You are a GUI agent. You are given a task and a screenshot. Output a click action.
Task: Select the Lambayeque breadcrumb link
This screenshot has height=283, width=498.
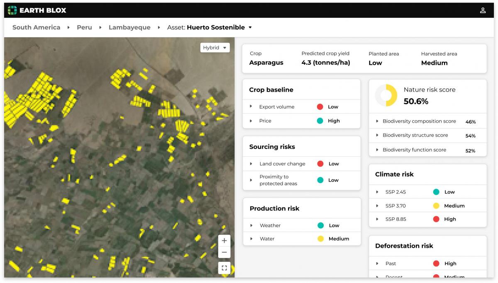(x=129, y=27)
